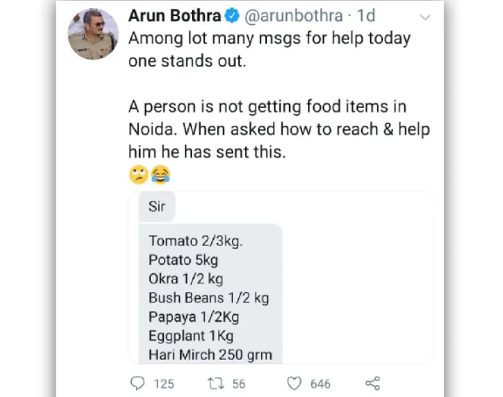Click the 'Hari Mirch 250 grm' line

click(211, 355)
